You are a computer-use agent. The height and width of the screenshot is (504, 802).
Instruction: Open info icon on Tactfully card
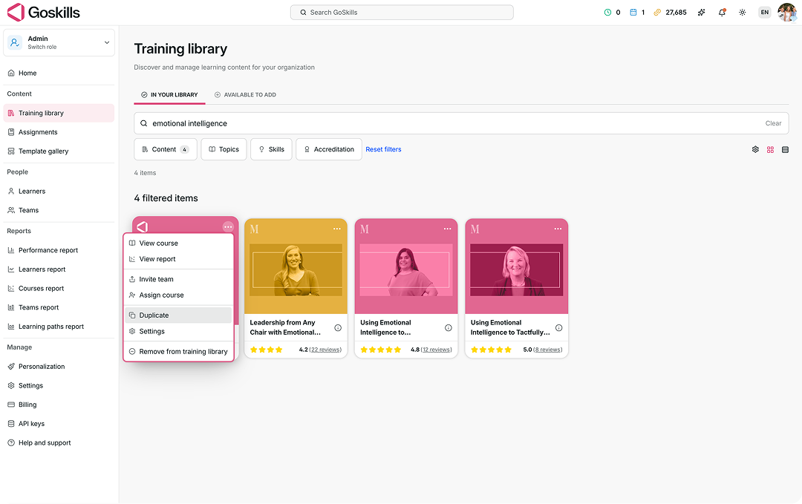pyautogui.click(x=559, y=327)
